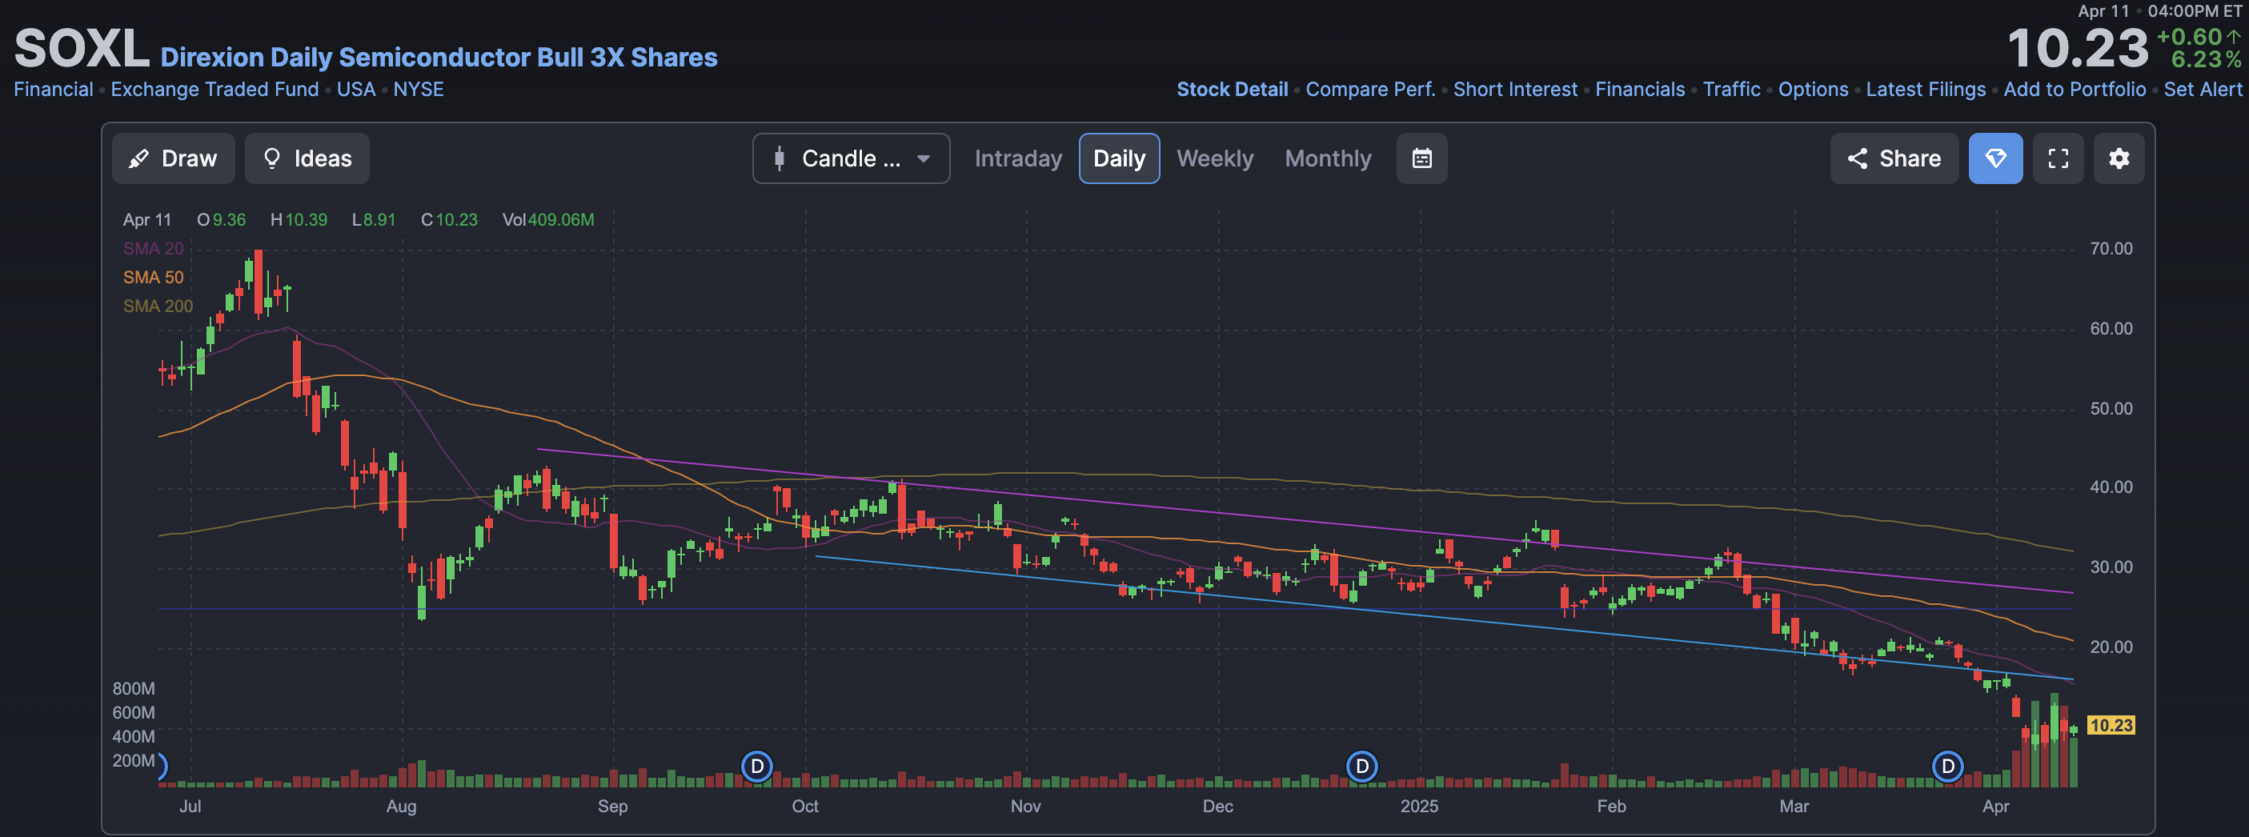Screen dimensions: 2249x837
Task: Click the lightbulb icon in the Ideas button
Action: (x=271, y=158)
